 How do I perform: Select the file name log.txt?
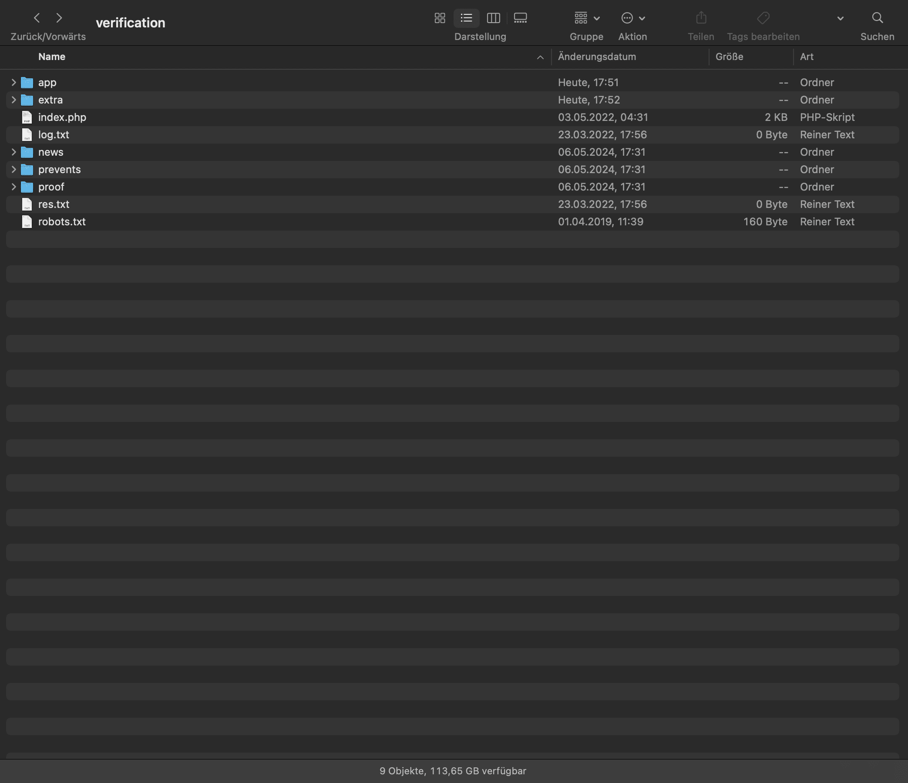54,135
